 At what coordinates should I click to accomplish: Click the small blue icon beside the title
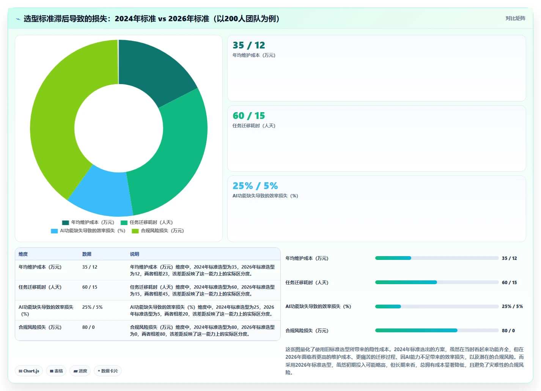click(x=18, y=19)
